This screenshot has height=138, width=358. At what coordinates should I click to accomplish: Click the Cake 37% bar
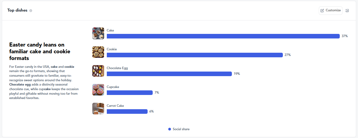[223, 36]
